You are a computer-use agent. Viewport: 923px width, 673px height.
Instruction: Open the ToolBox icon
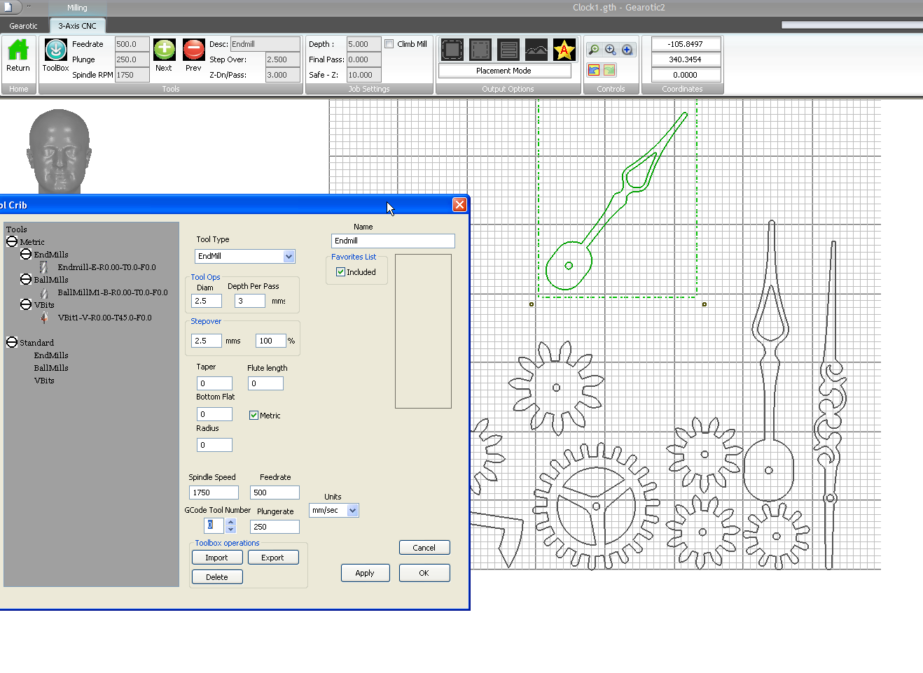coord(55,50)
